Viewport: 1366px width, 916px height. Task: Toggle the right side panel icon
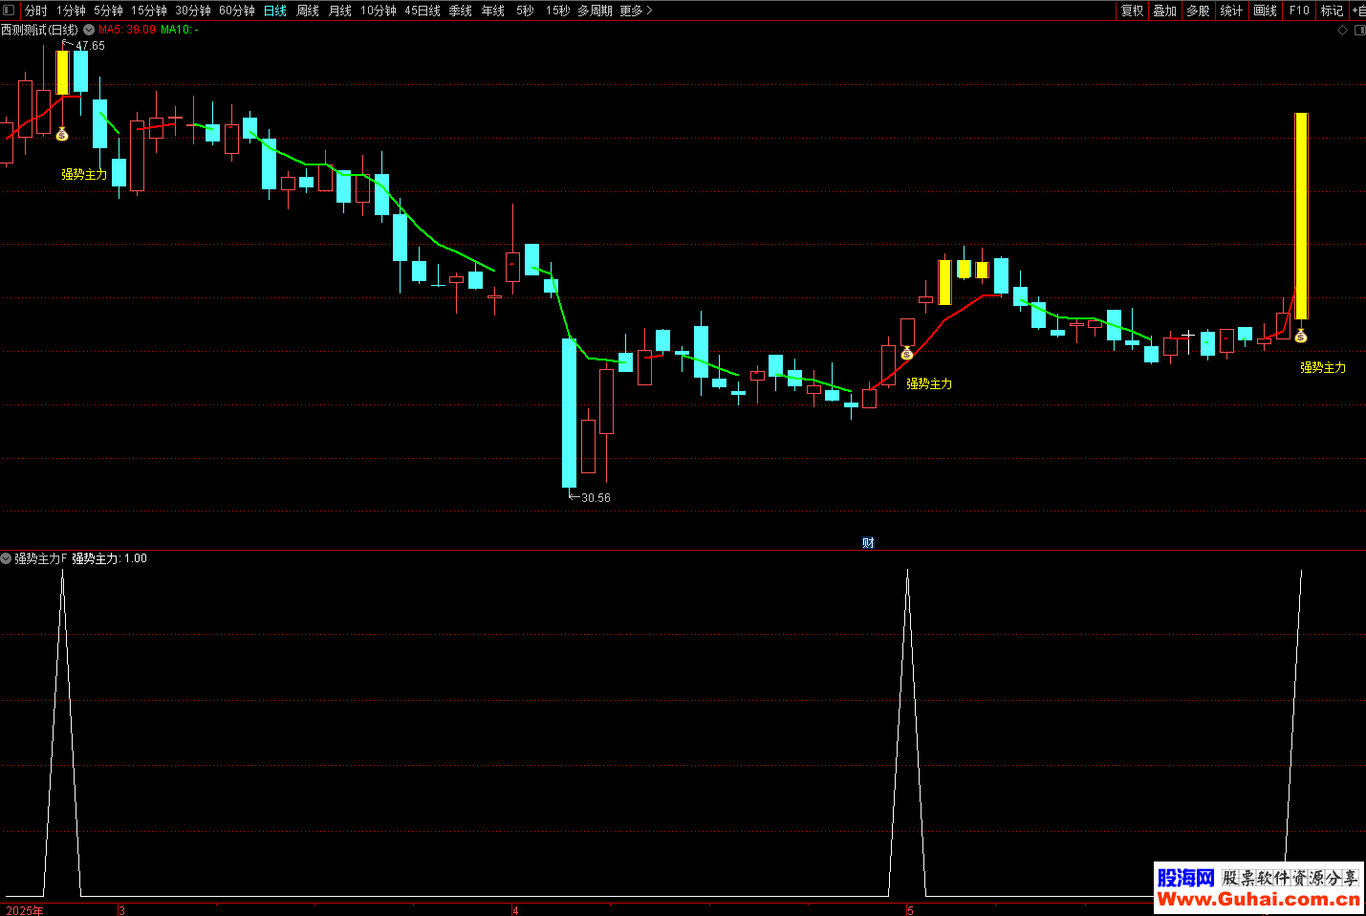pyautogui.click(x=1359, y=31)
